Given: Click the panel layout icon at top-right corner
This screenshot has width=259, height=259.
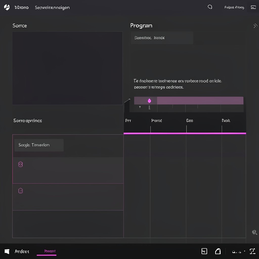Looking at the screenshot, I should [253, 7].
